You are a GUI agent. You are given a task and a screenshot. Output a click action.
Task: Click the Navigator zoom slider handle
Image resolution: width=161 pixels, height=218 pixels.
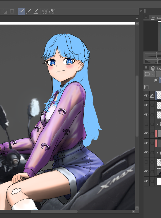coord(156,55)
